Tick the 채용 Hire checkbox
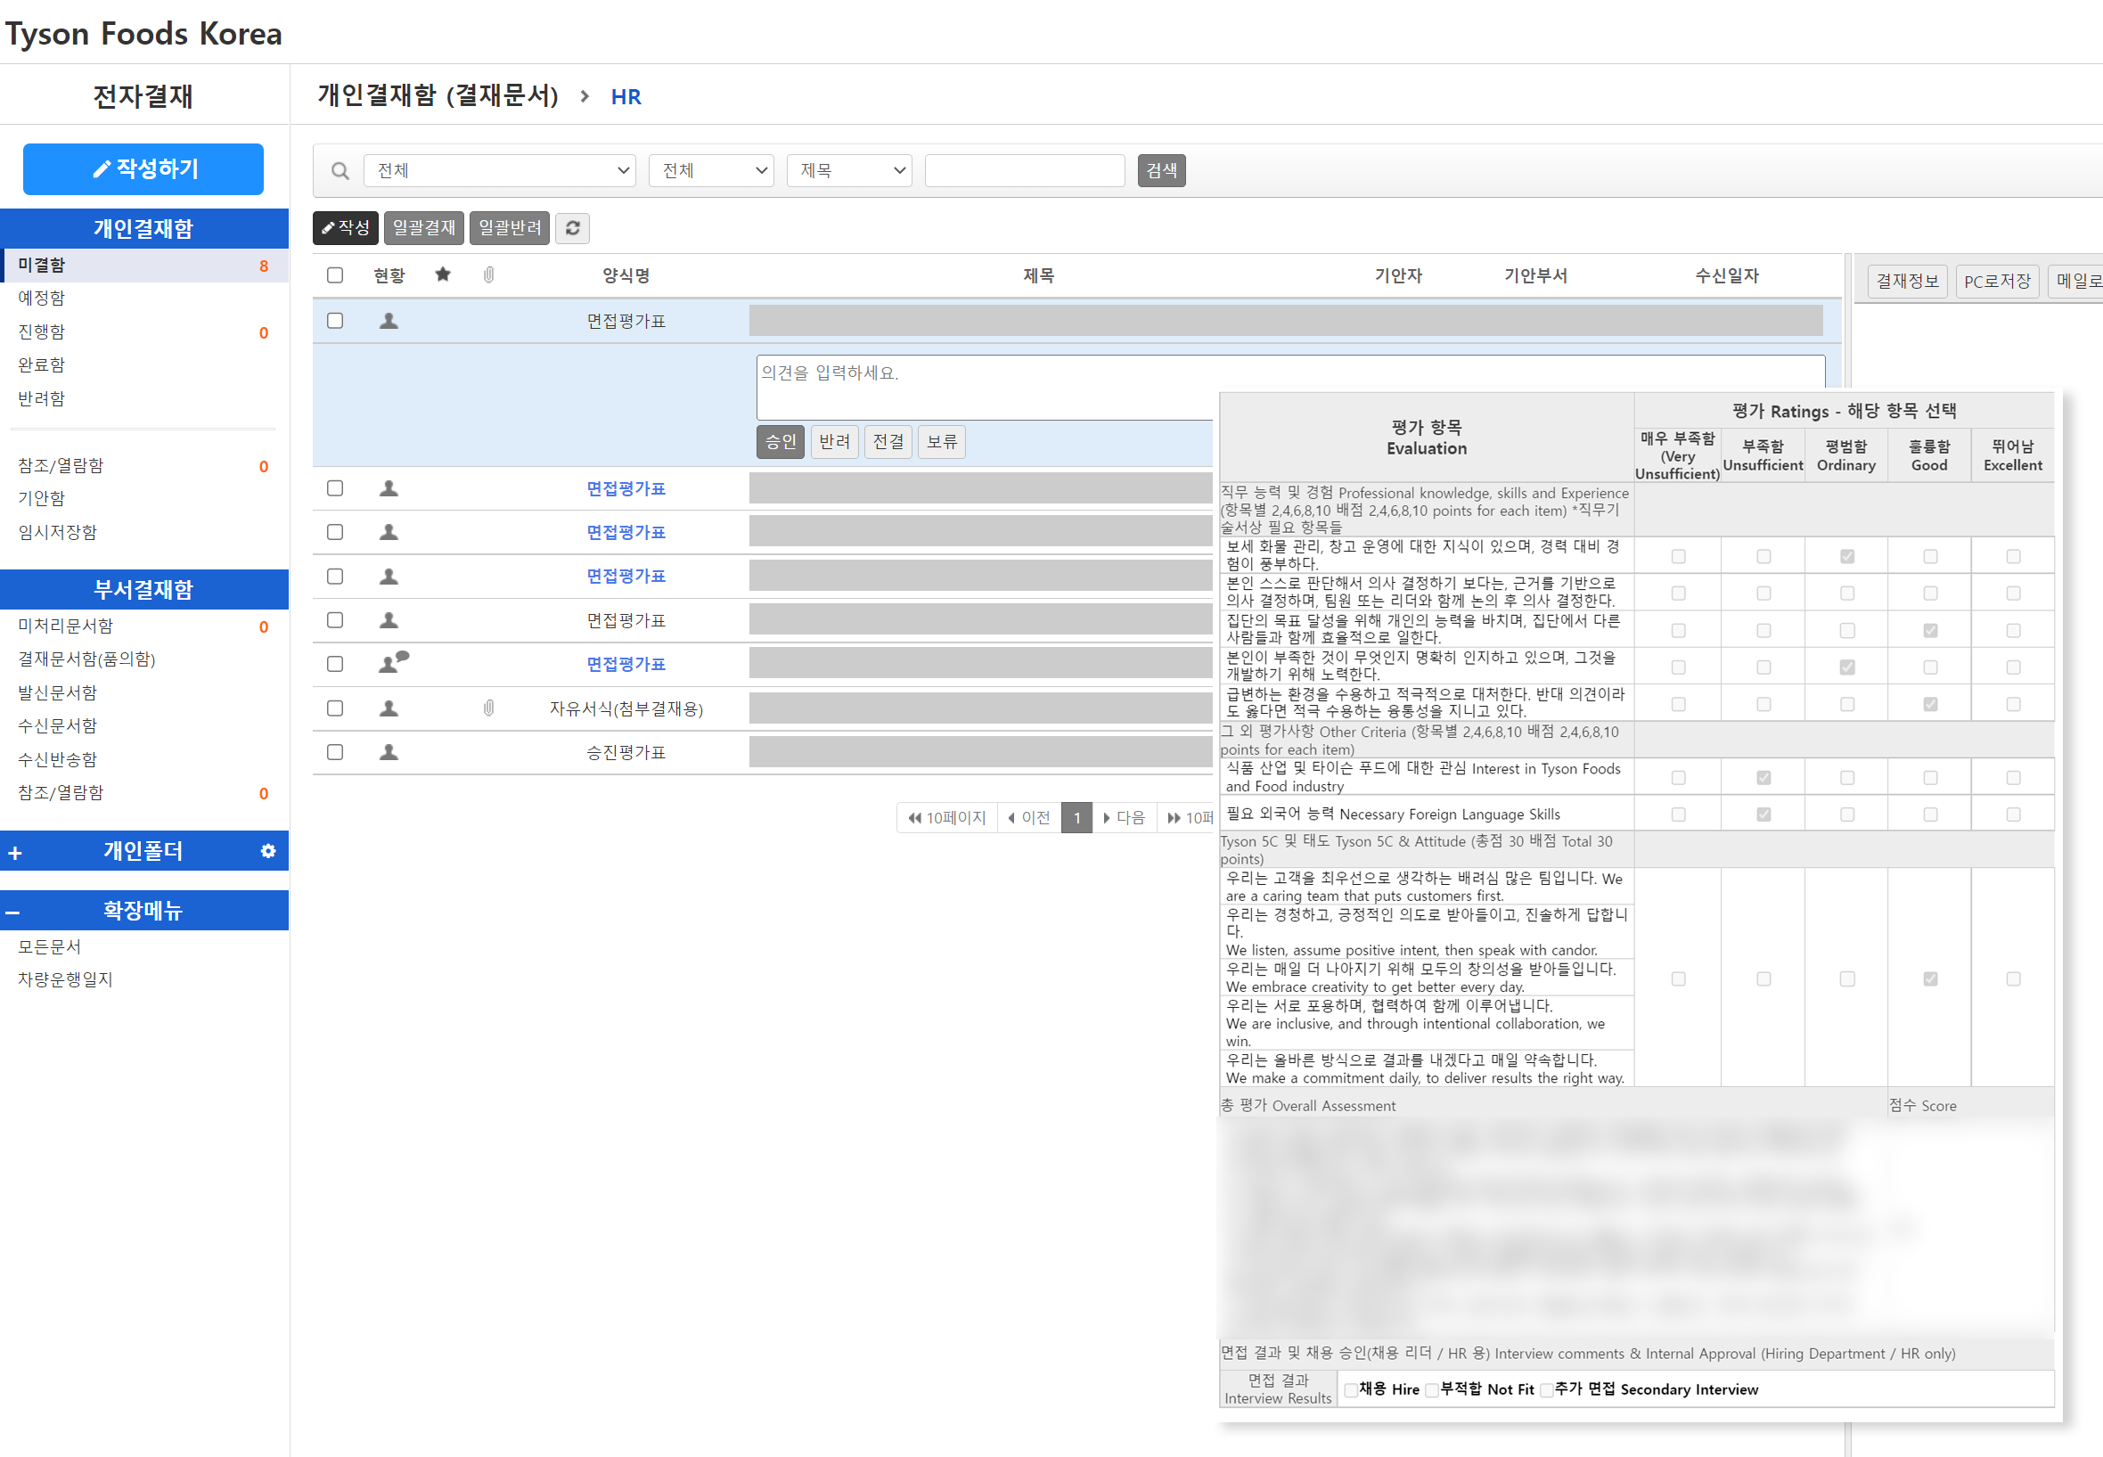Viewport: 2103px width, 1457px height. [x=1351, y=1389]
